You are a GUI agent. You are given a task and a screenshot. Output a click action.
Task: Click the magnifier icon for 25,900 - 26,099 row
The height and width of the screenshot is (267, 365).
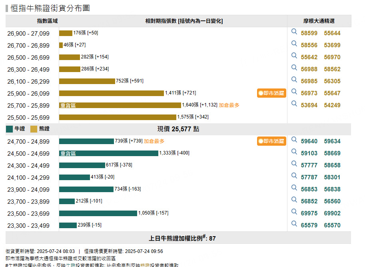pos(294,92)
